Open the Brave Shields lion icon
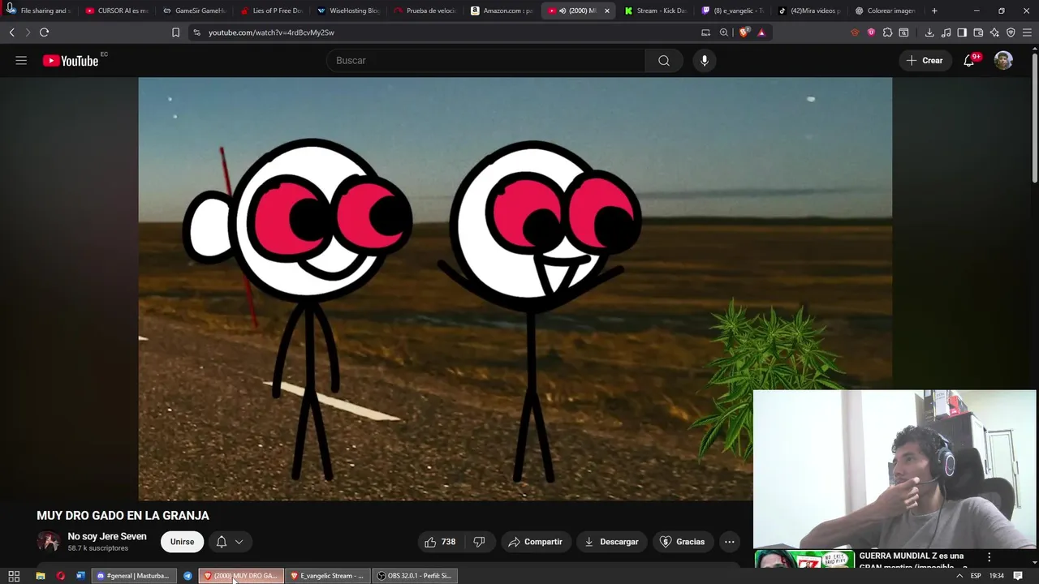 (744, 32)
